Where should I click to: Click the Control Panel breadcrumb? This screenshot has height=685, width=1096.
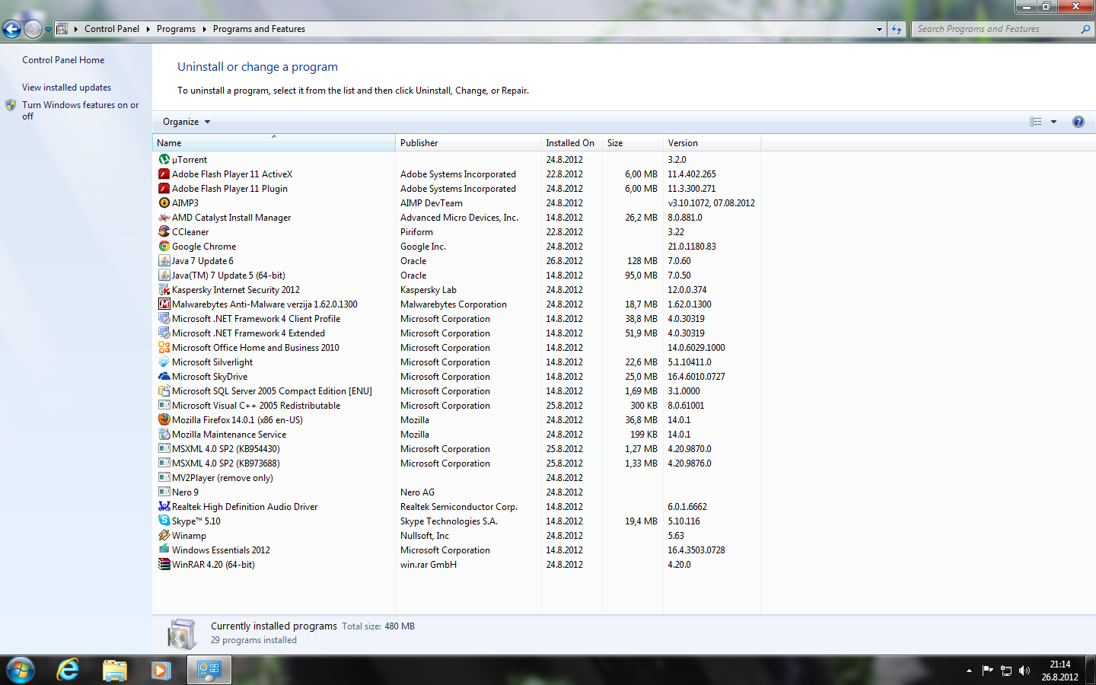click(x=112, y=29)
